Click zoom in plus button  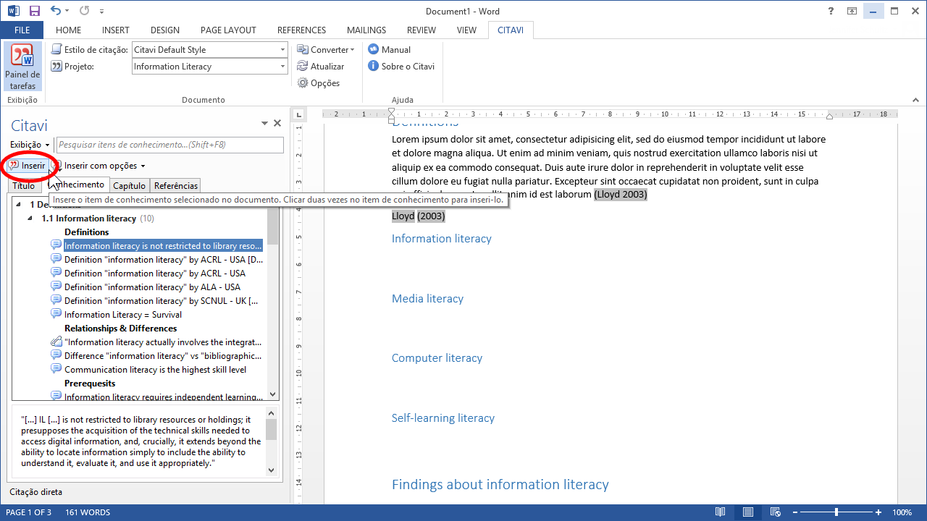pos(878,512)
